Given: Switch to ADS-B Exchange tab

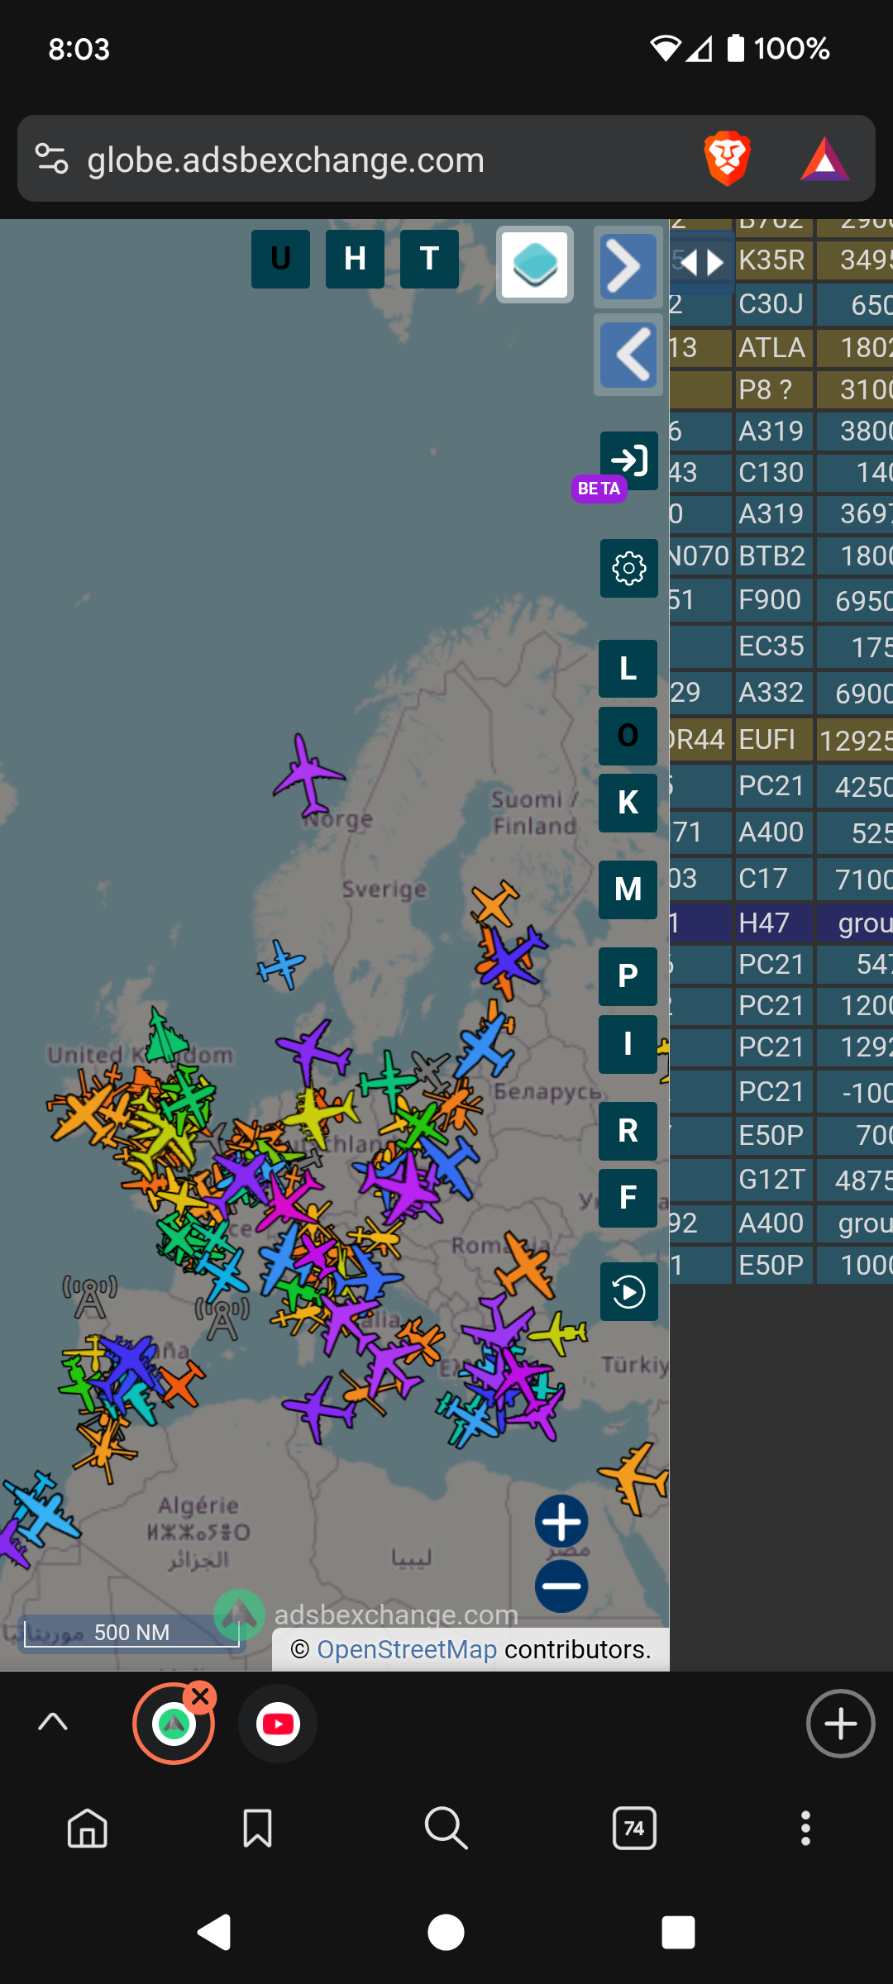Looking at the screenshot, I should (174, 1724).
